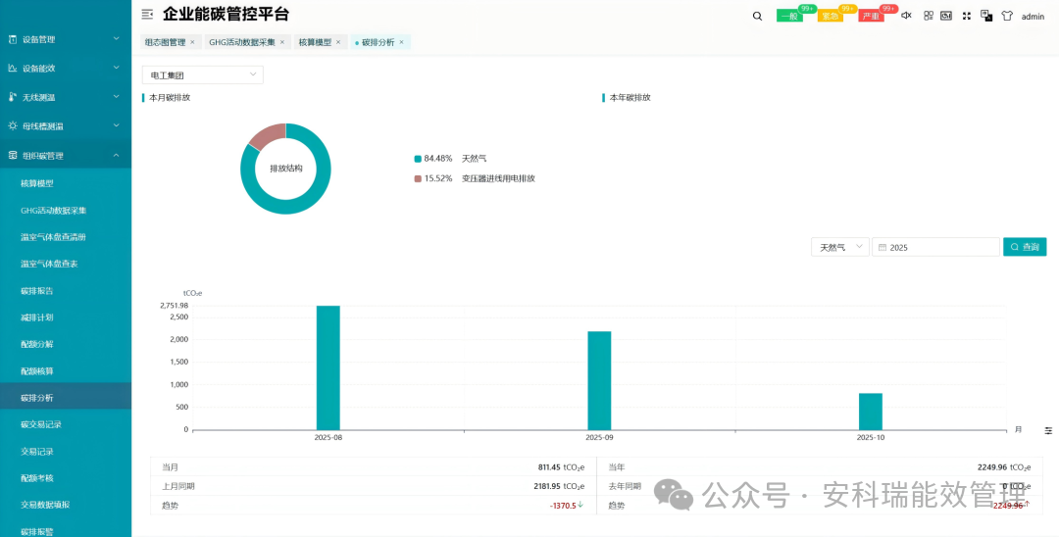The height and width of the screenshot is (537, 1059).
Task: Open the QR code grid icon
Action: (929, 16)
